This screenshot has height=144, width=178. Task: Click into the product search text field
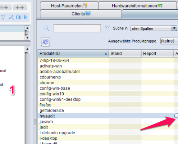(77, 28)
